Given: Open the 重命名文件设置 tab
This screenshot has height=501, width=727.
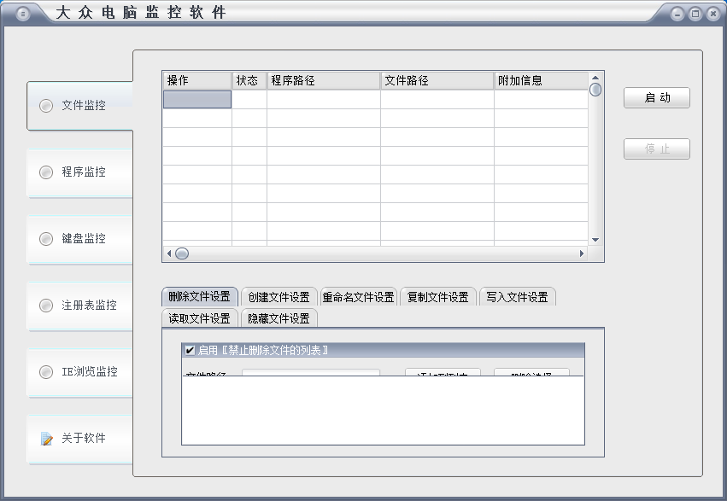Looking at the screenshot, I should click(358, 297).
